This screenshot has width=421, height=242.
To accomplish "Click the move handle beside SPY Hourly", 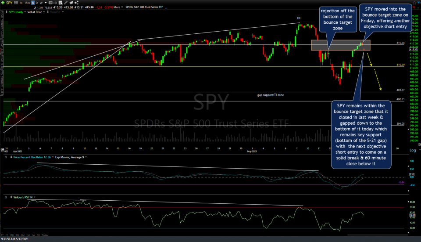I will pyautogui.click(x=7, y=12).
